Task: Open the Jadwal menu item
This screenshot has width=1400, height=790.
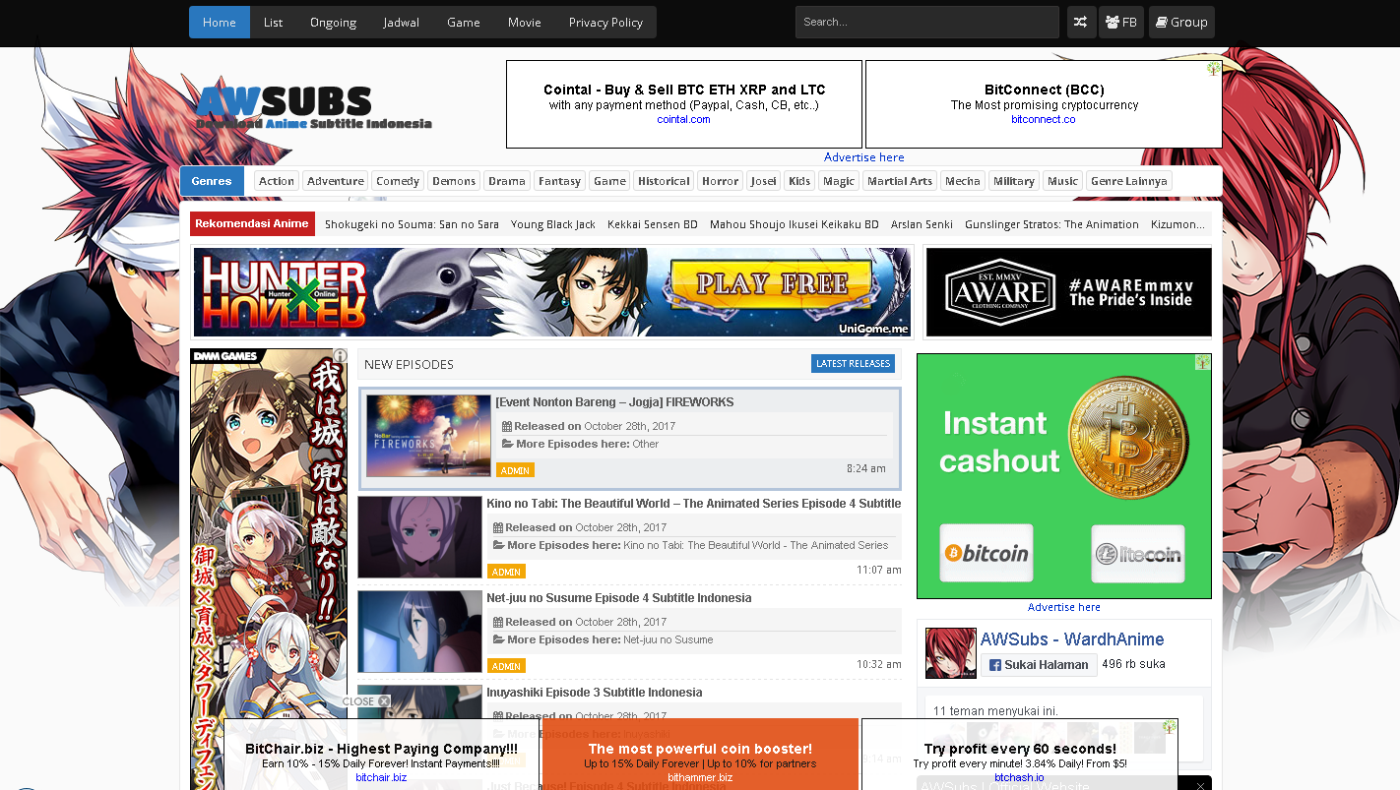Action: click(402, 22)
